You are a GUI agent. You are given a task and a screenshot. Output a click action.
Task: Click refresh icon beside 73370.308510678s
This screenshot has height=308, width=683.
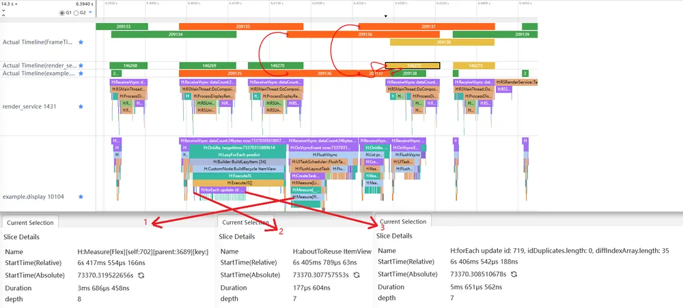click(514, 274)
